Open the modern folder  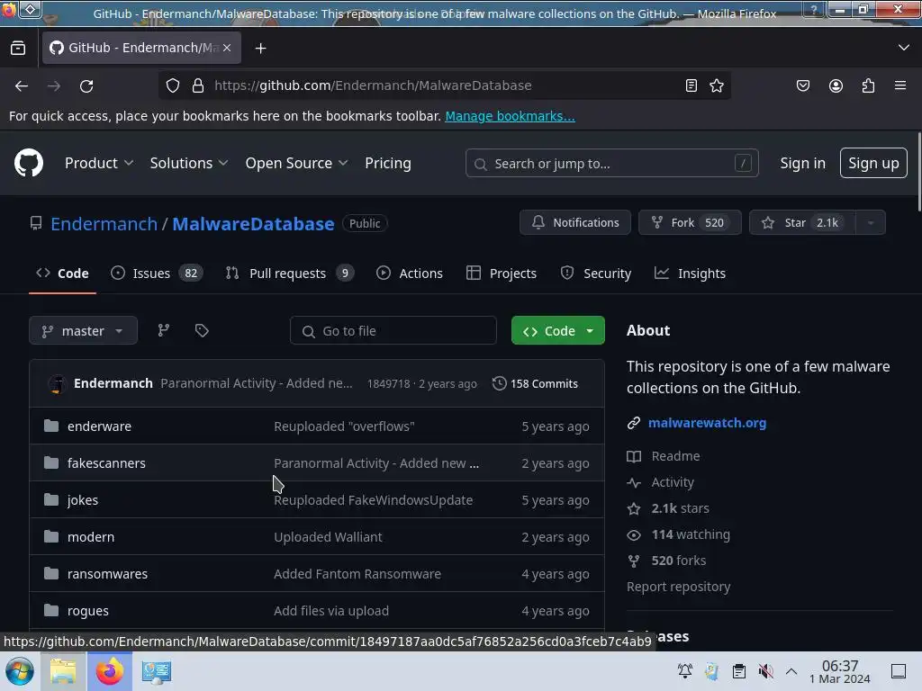coord(91,537)
